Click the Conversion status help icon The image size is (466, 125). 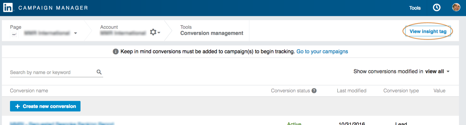pyautogui.click(x=314, y=91)
